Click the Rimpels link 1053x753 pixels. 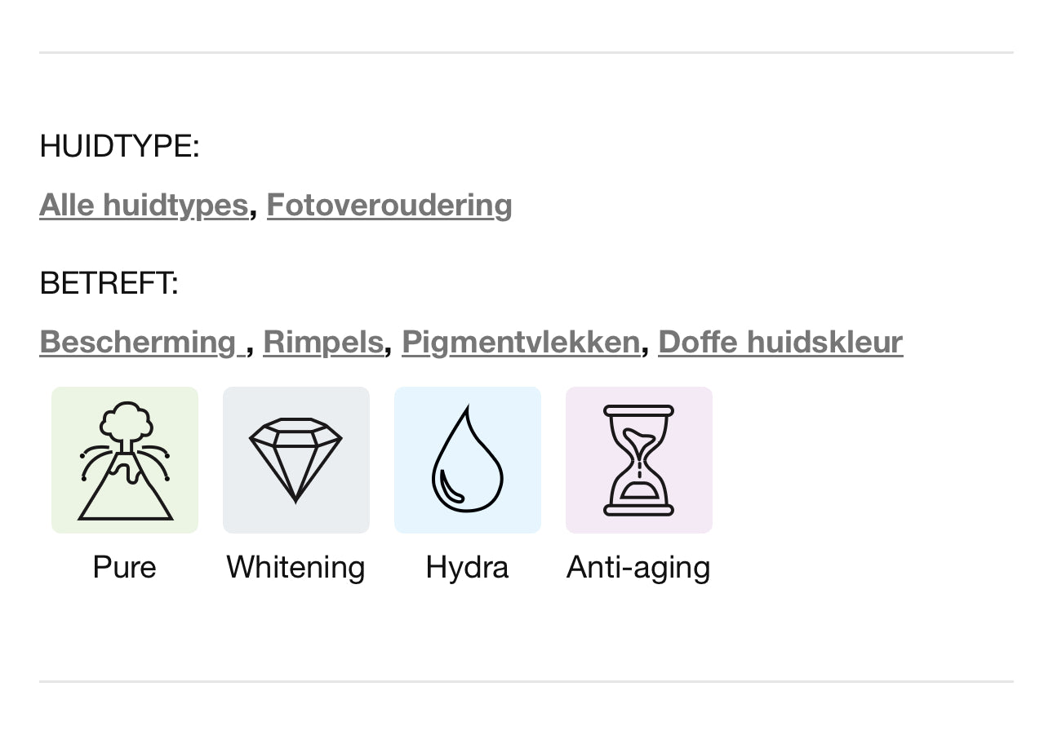click(x=323, y=342)
